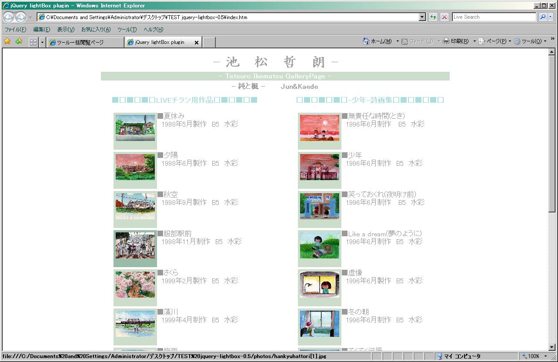558x362 pixels.
Task: Open the 虚像 window painting thumbnail
Action: click(x=320, y=285)
